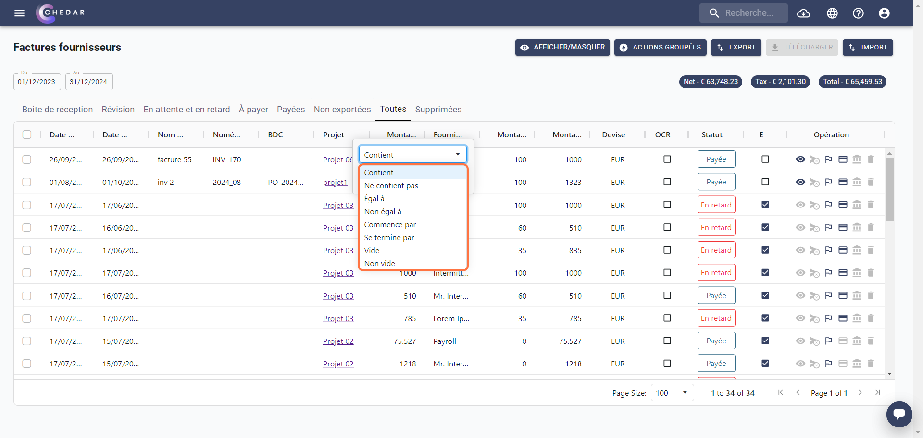Click the cloud download icon in top bar

pyautogui.click(x=803, y=13)
